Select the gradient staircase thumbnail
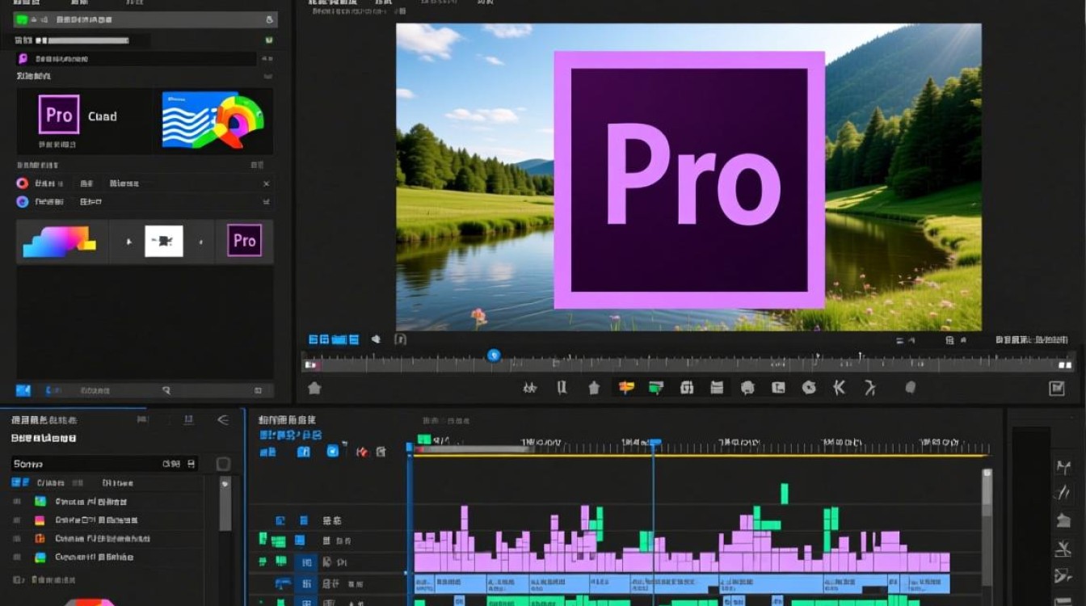1086x606 pixels. 60,242
